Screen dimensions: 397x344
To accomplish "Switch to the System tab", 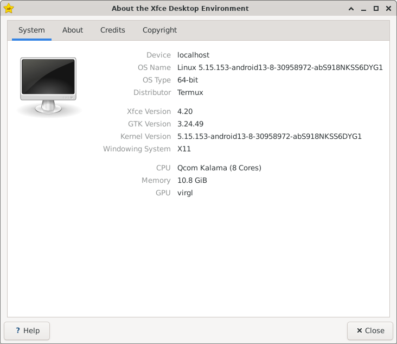I will 31,30.
